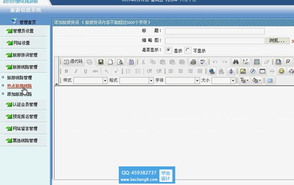Click the Save icon in editor toolbar
This screenshot has width=294, height=185.
[101, 62]
